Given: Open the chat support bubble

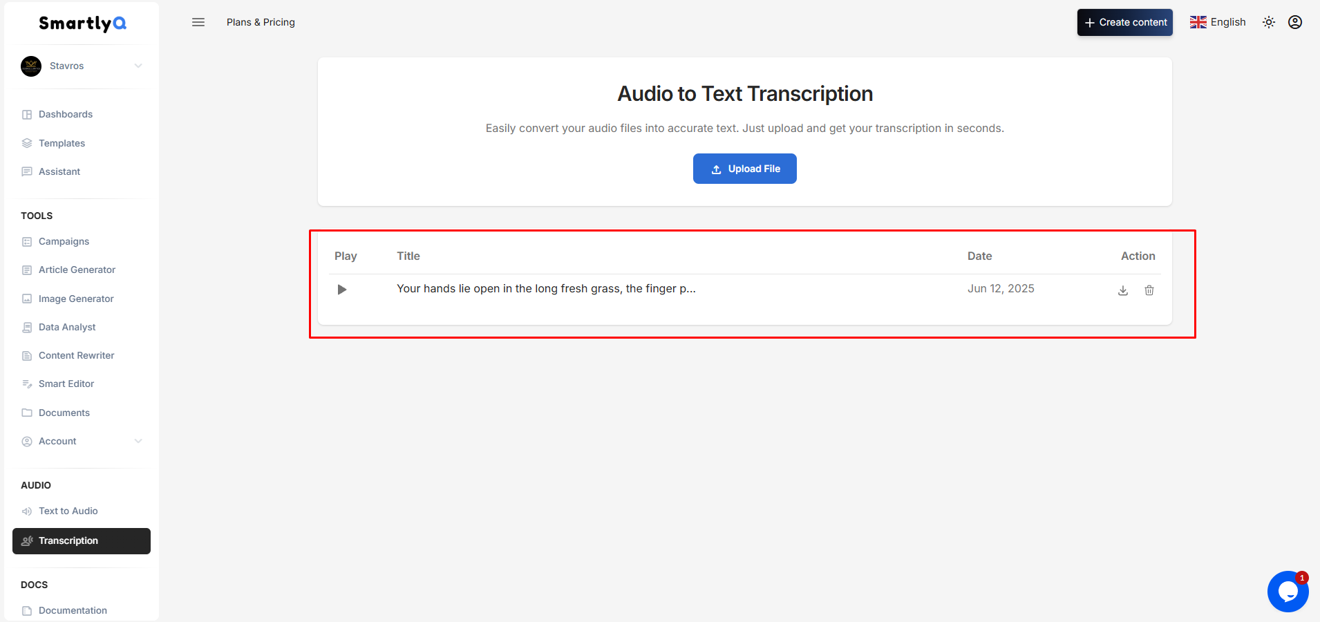Looking at the screenshot, I should [x=1288, y=592].
